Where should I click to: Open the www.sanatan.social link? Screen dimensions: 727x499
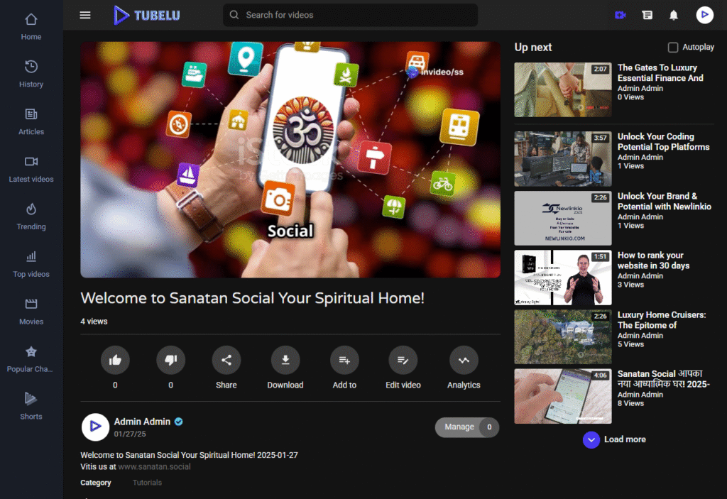154,466
